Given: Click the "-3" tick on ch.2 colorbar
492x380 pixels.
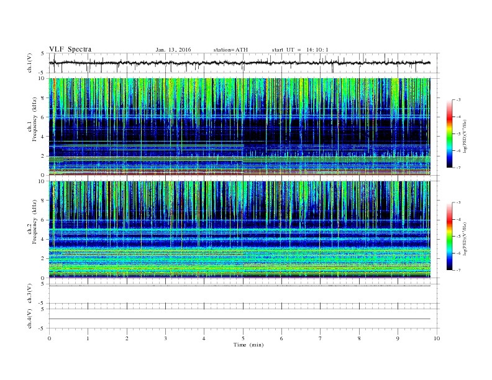Looking at the screenshot, I should 458,202.
